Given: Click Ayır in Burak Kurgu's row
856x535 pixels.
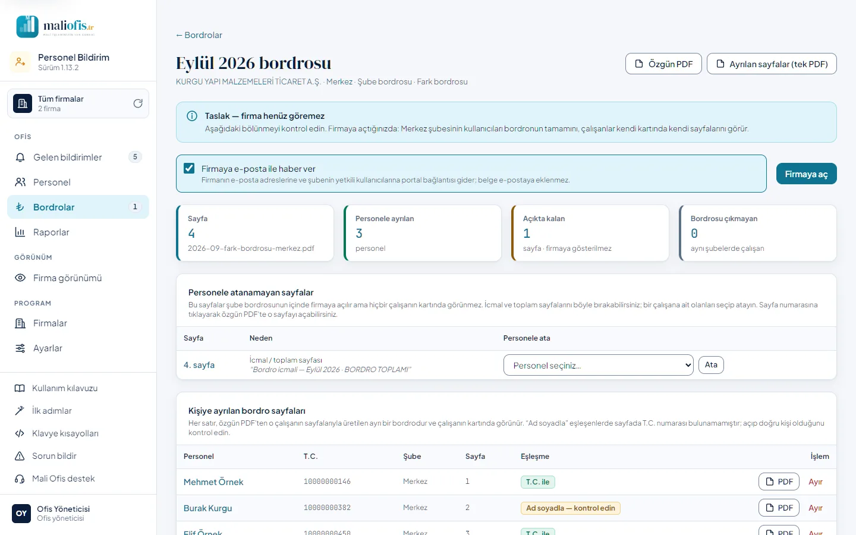Looking at the screenshot, I should [x=816, y=508].
